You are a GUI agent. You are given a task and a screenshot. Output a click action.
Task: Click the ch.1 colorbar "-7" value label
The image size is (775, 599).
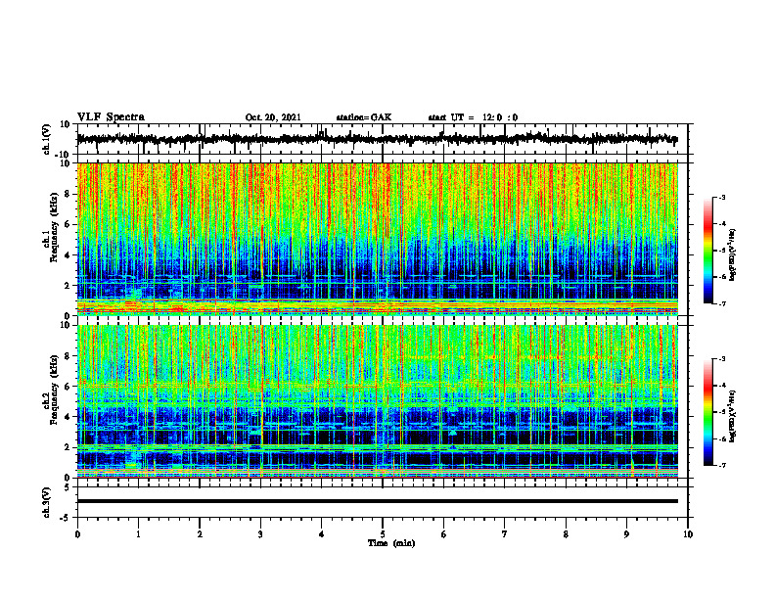(x=722, y=303)
